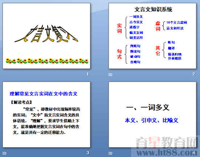
Task: Click the brace next to 句式 on slide 2
Action: (126, 54)
